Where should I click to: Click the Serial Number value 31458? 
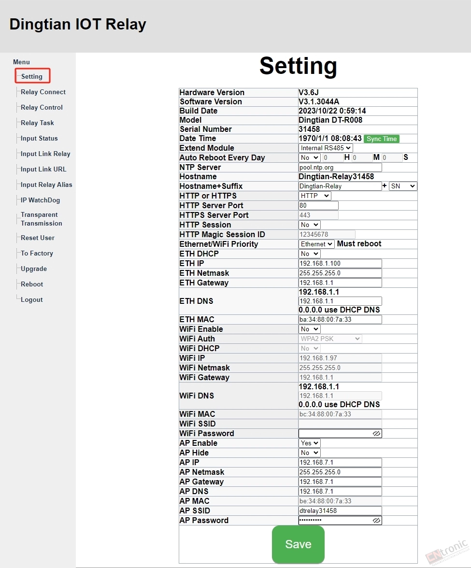[x=309, y=129]
